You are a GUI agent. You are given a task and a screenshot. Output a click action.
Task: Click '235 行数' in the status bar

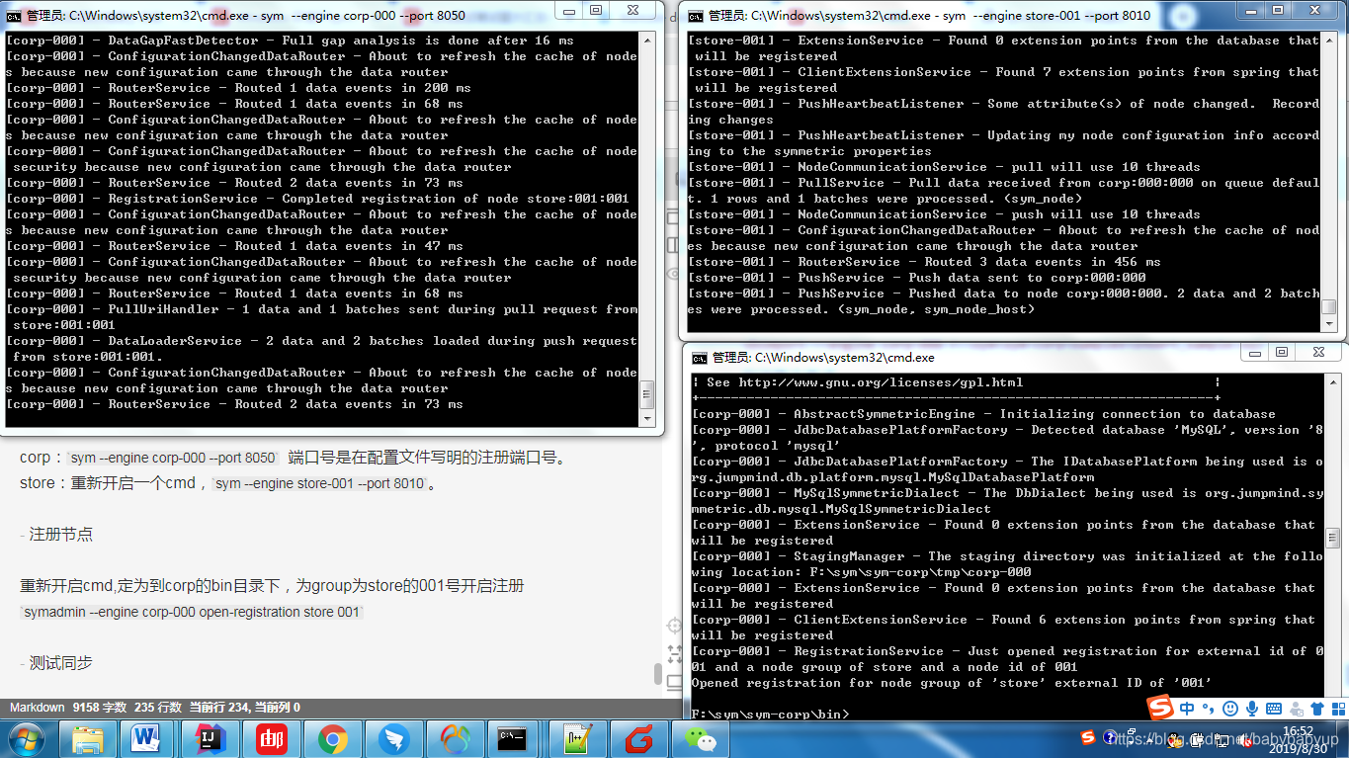point(157,708)
